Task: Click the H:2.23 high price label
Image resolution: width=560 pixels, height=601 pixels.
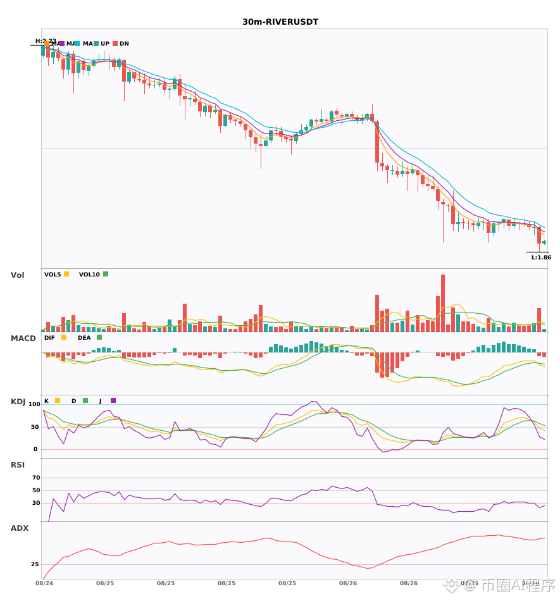Action: [x=46, y=40]
